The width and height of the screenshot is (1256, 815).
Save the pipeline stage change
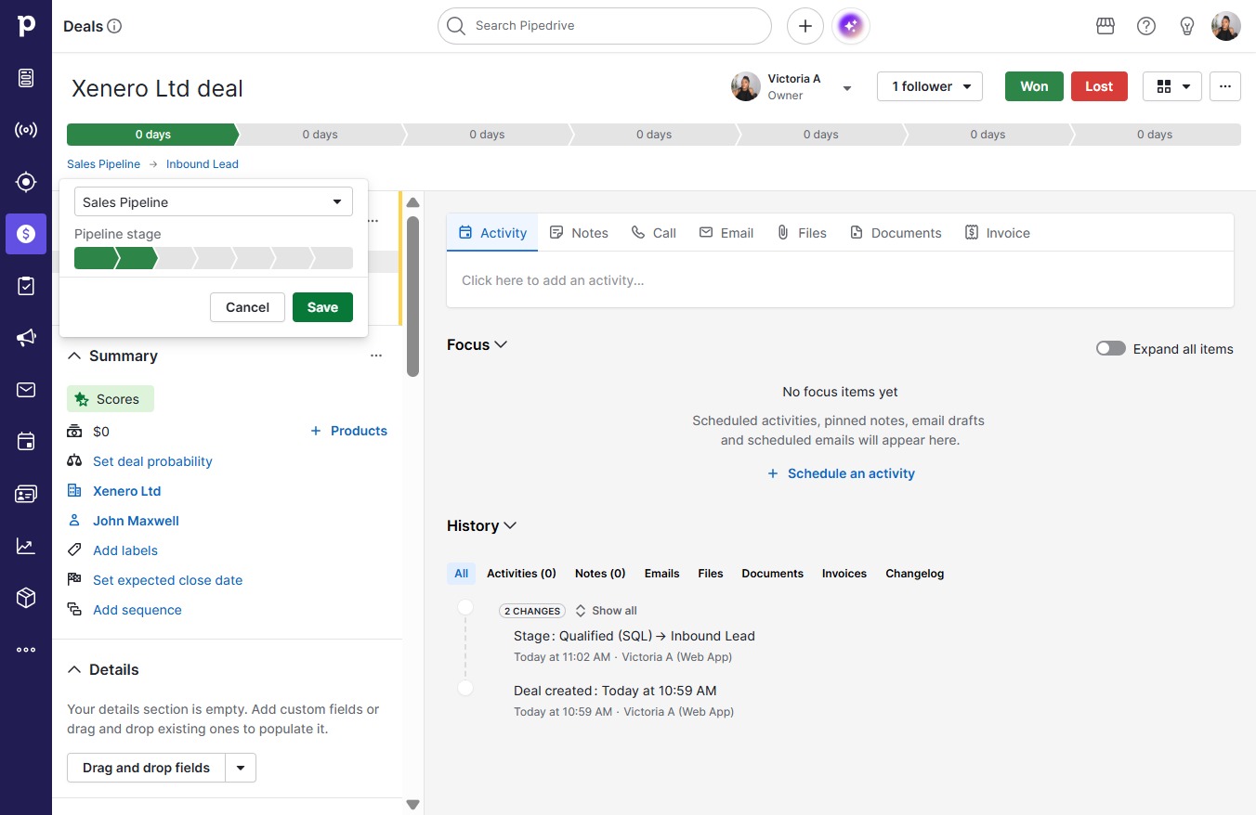322,307
